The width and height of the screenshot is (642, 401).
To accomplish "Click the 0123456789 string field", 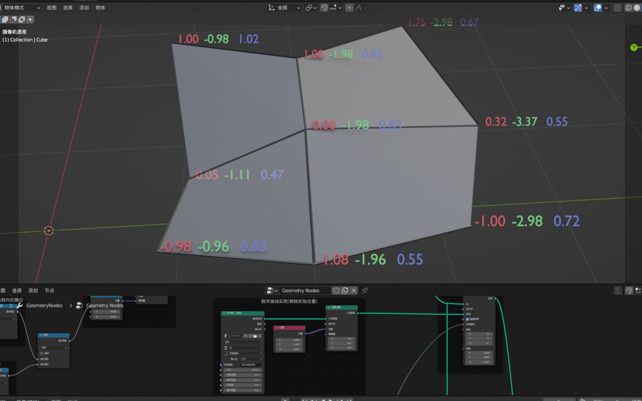I will point(251,365).
